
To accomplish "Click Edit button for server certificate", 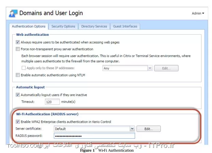I will tap(149, 129).
